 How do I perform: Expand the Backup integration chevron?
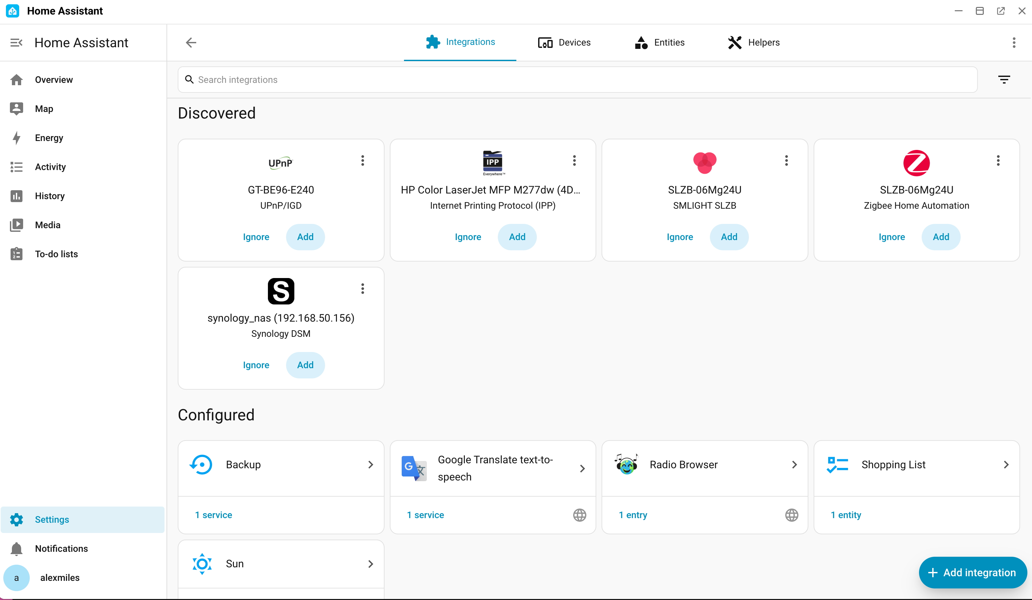(x=371, y=465)
